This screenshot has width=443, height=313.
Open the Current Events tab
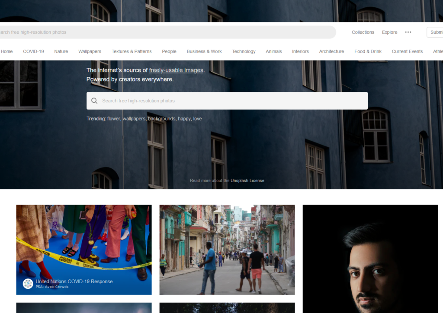point(407,51)
